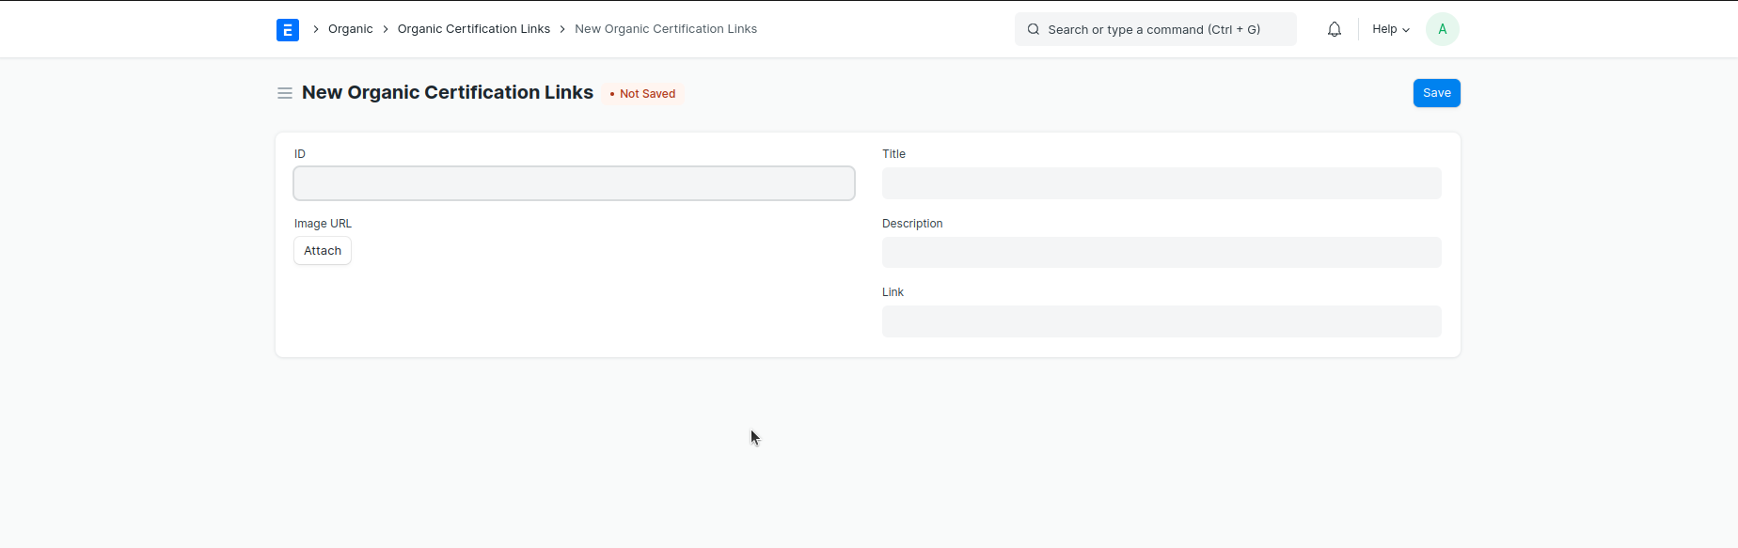The height and width of the screenshot is (548, 1738).
Task: Click the Description field label
Action: click(911, 224)
